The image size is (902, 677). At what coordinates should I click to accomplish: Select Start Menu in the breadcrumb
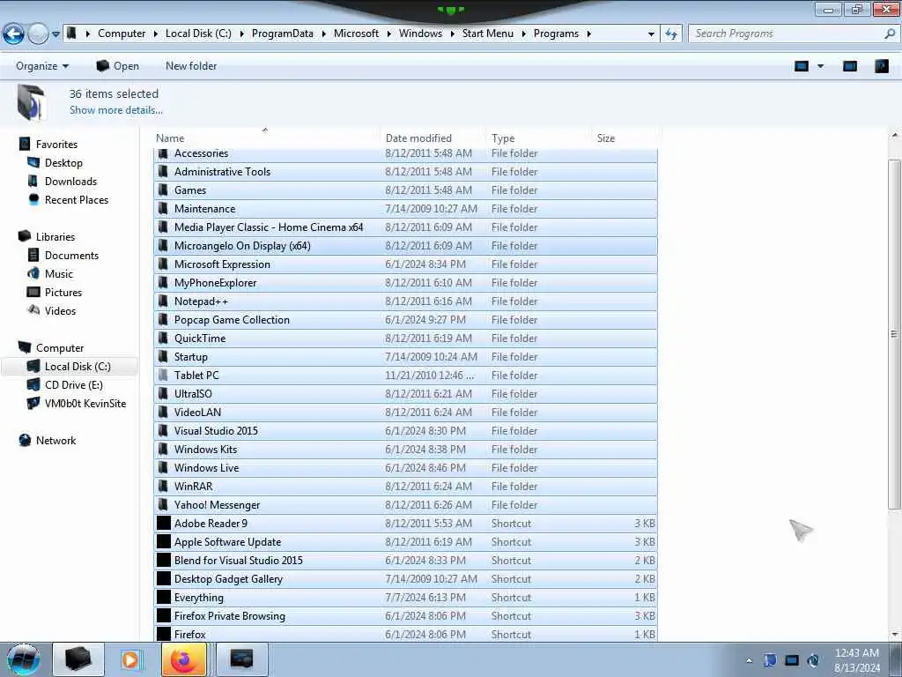[488, 34]
